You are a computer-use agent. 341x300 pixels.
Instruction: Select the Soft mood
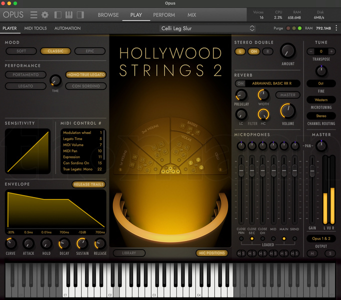pyautogui.click(x=21, y=51)
